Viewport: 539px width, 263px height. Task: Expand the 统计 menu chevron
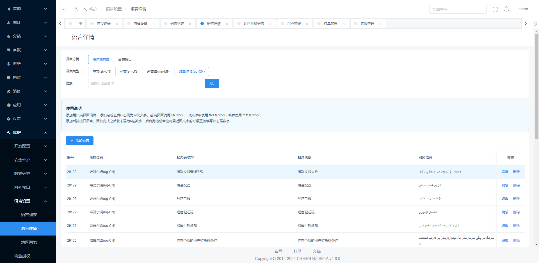point(45,23)
